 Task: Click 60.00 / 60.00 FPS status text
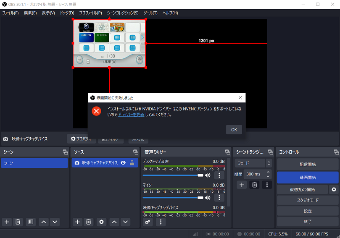312,234
